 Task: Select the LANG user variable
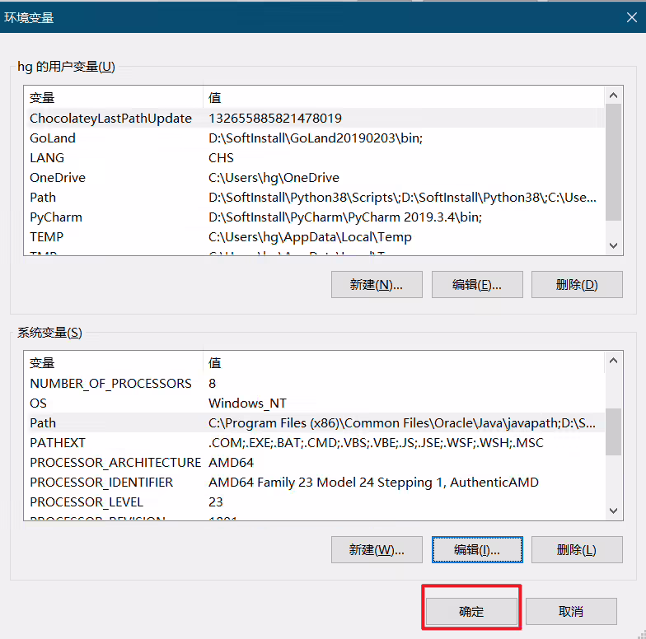point(315,158)
